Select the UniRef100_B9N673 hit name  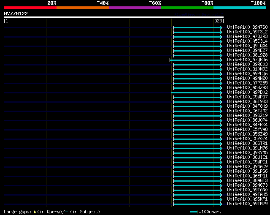[x=247, y=185]
